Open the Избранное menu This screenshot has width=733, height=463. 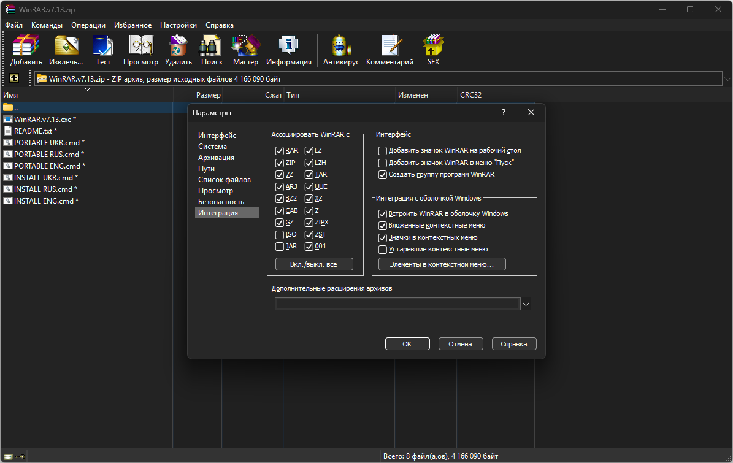[x=132, y=25]
